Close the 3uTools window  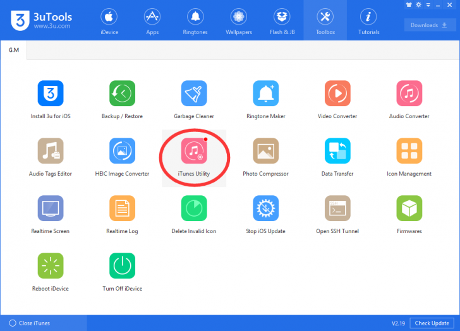click(x=449, y=4)
